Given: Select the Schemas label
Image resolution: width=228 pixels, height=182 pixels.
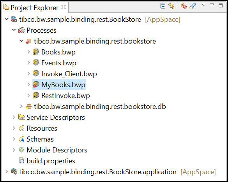Looking at the screenshot, I should pyautogui.click(x=40, y=139).
